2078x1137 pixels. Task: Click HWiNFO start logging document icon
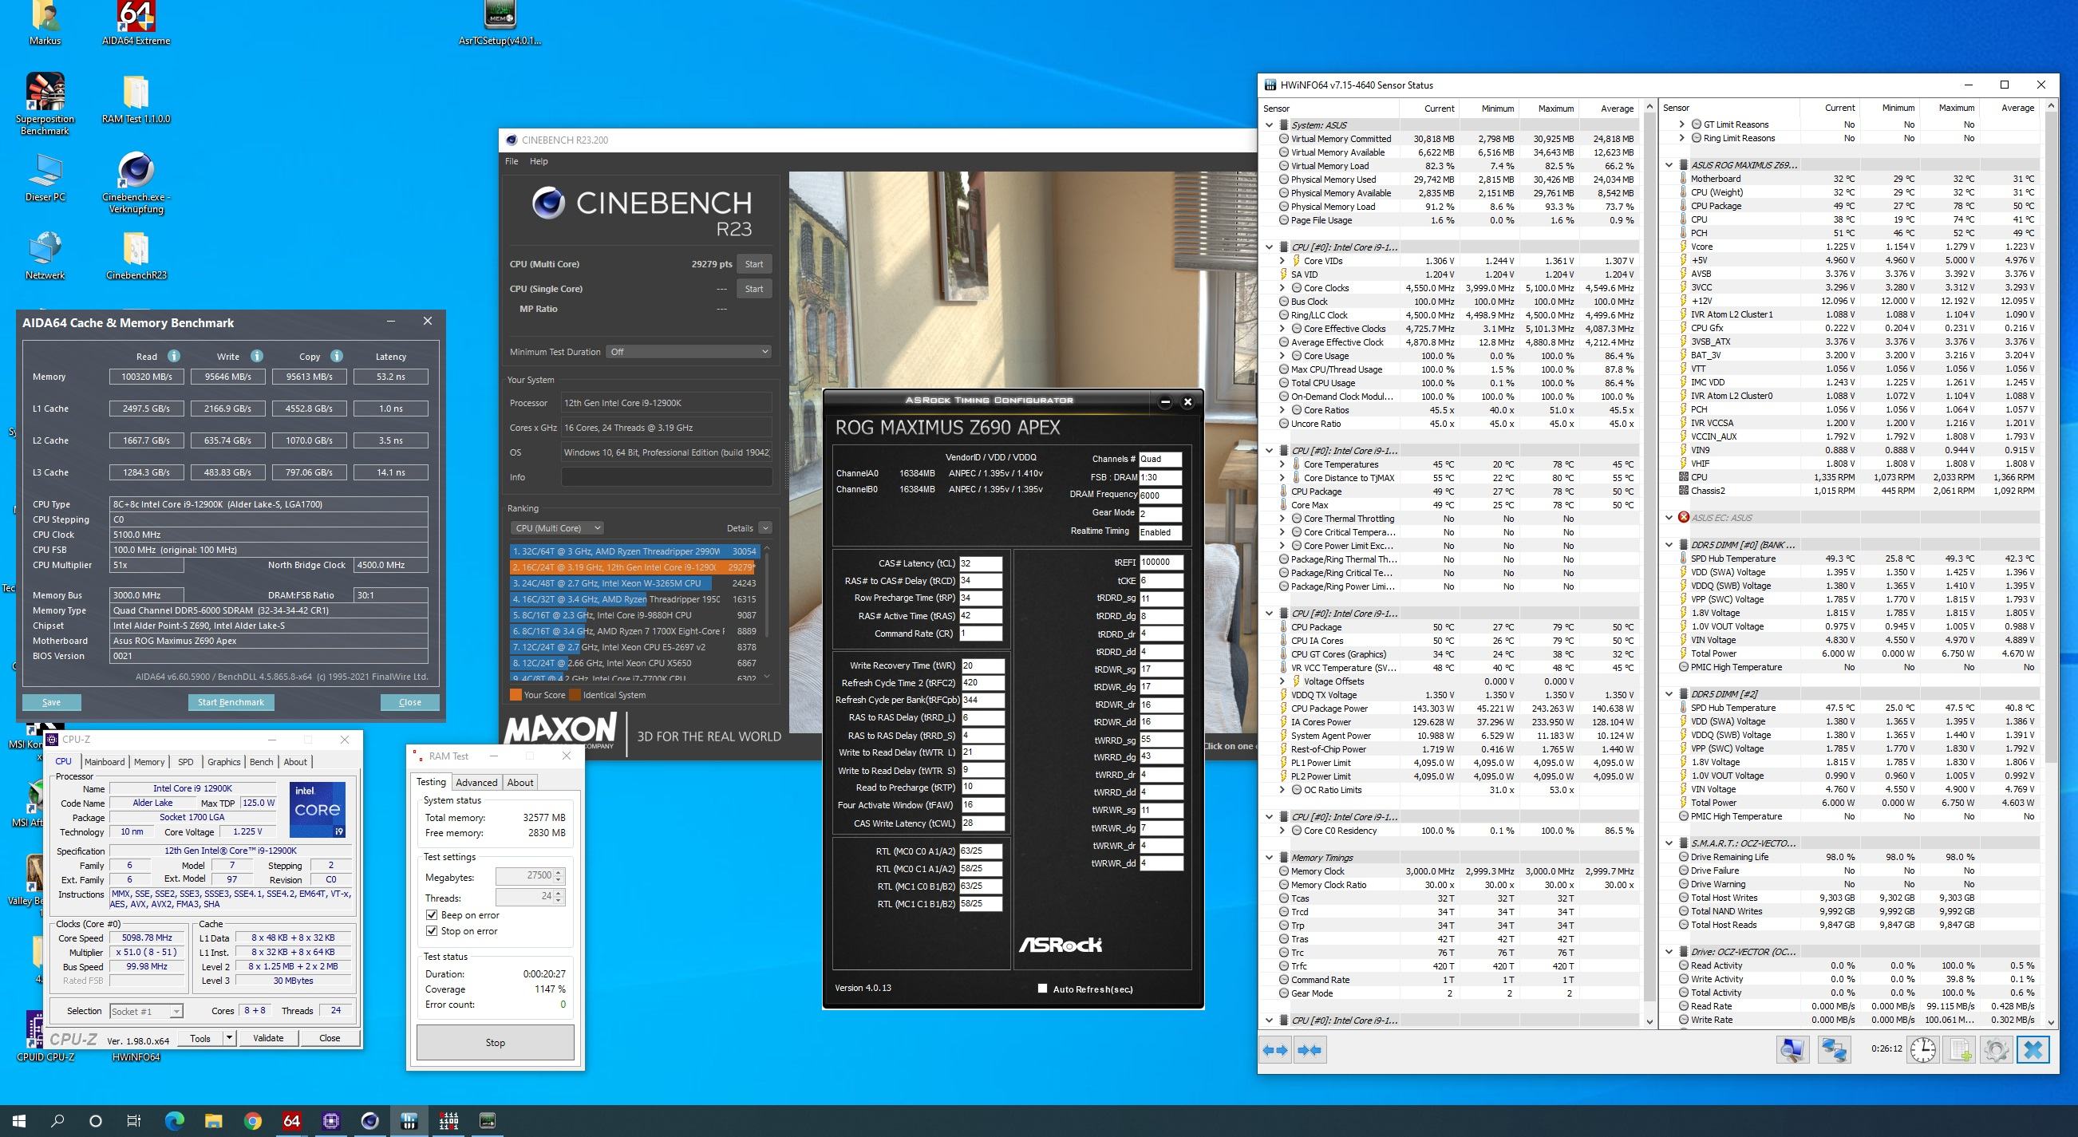[x=1960, y=1050]
